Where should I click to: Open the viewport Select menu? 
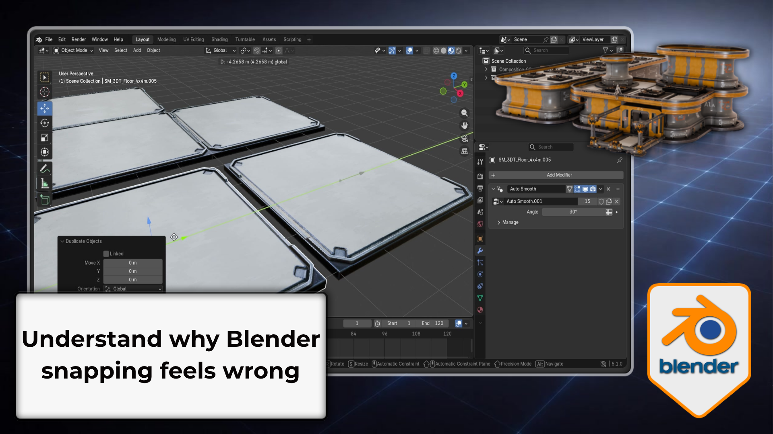click(120, 51)
